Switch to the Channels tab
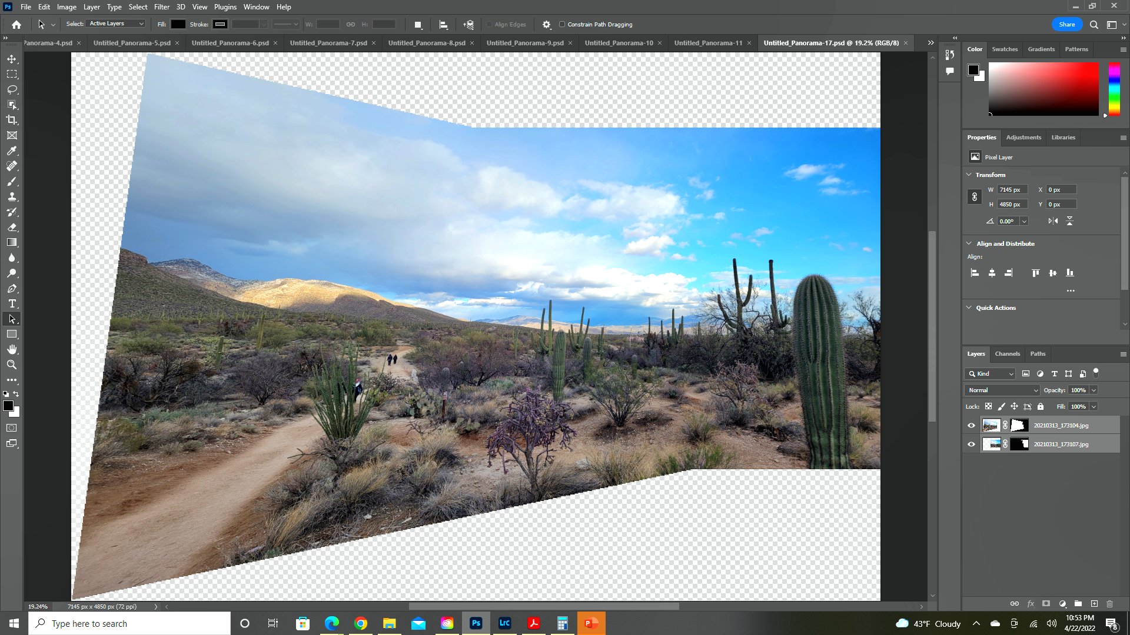Viewport: 1130px width, 635px height. [x=1007, y=354]
